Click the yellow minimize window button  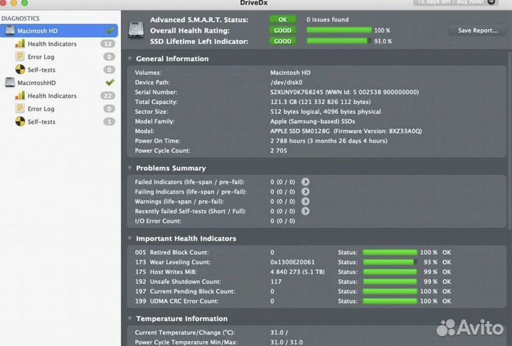click(14, 3)
